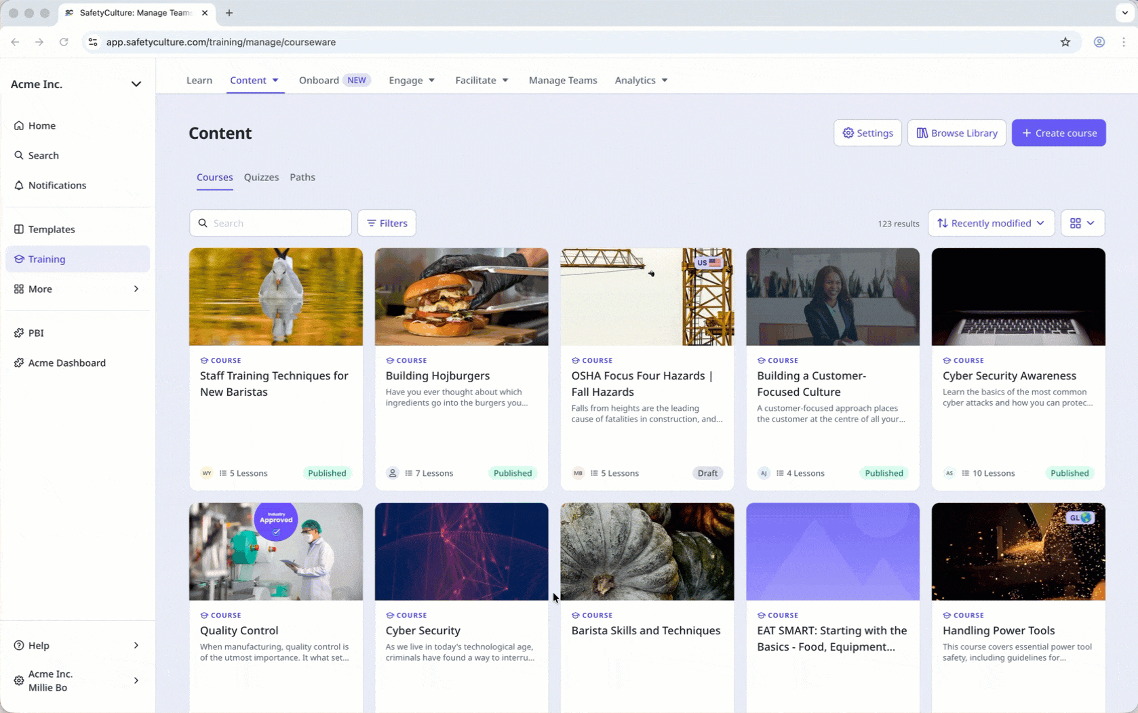The image size is (1138, 713).
Task: Click the Help question mark icon
Action: point(19,645)
